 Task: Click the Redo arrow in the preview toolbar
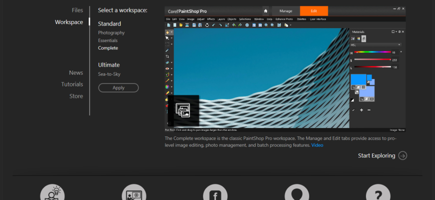click(x=220, y=25)
